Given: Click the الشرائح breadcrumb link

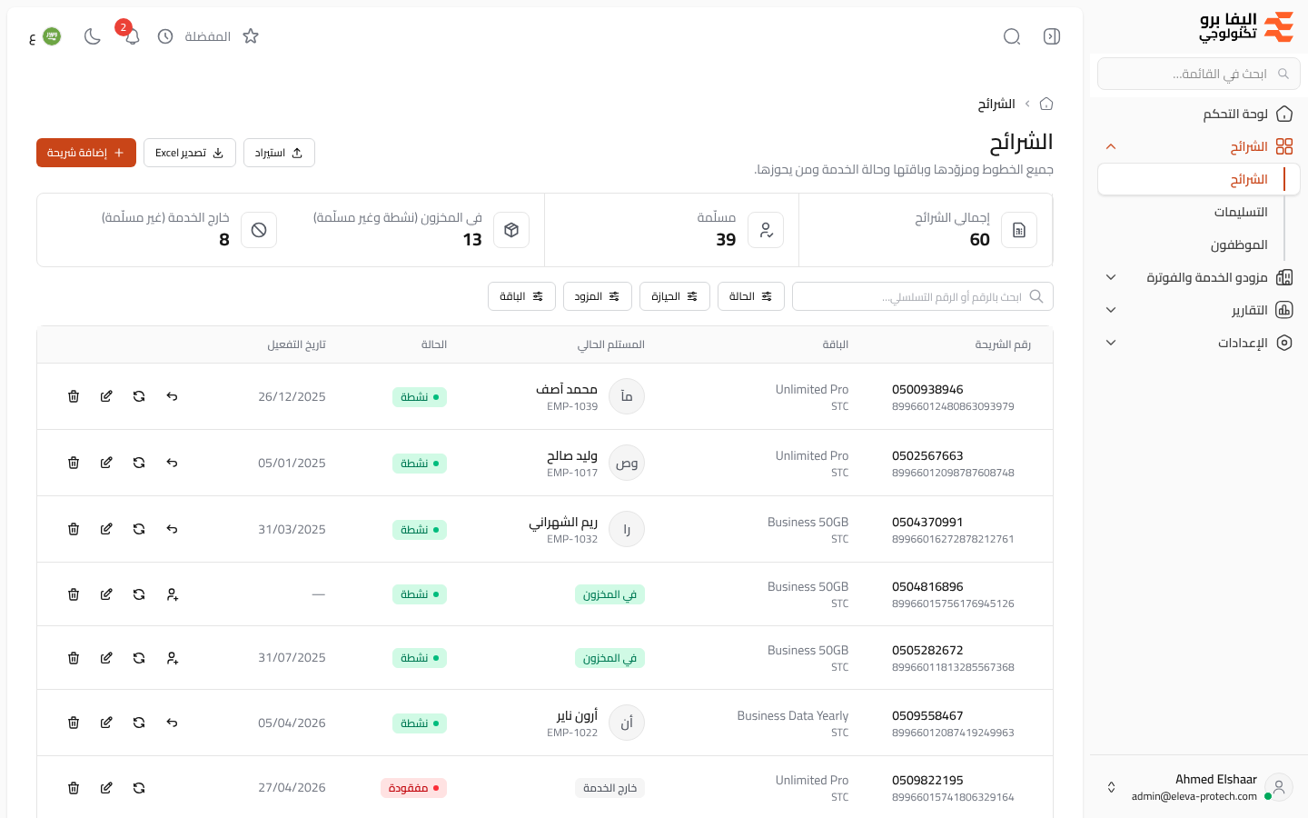Looking at the screenshot, I should pyautogui.click(x=996, y=104).
